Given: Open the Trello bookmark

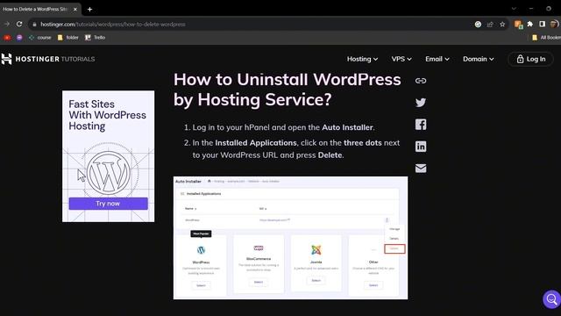Looking at the screenshot, I should [96, 37].
